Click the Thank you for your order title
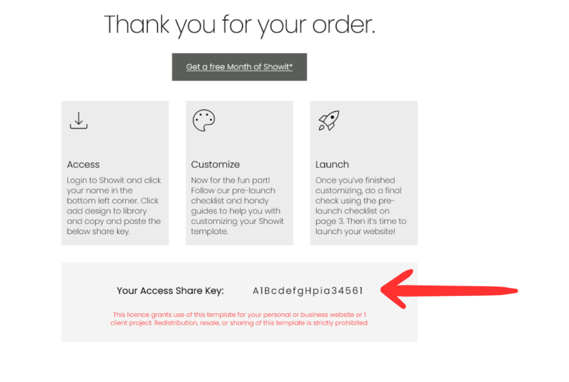 [x=239, y=24]
